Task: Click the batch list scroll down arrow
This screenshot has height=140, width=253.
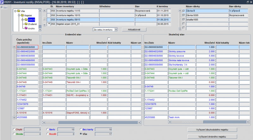Action: (x=180, y=29)
